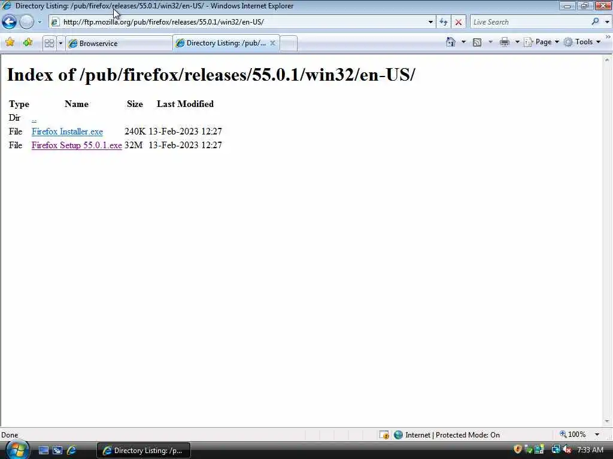The width and height of the screenshot is (613, 459).
Task: Open a new blank tab
Action: [289, 43]
